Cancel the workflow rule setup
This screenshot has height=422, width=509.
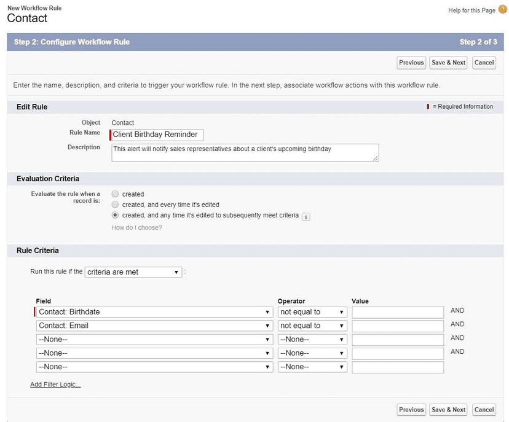(x=484, y=62)
